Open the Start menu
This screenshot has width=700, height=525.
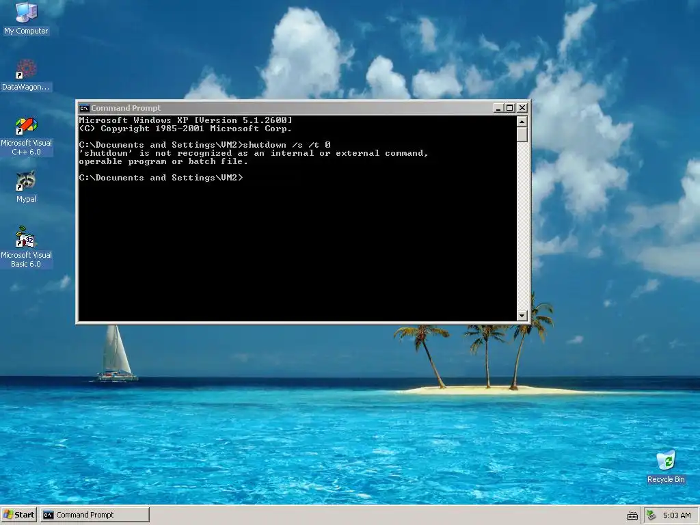click(x=18, y=515)
